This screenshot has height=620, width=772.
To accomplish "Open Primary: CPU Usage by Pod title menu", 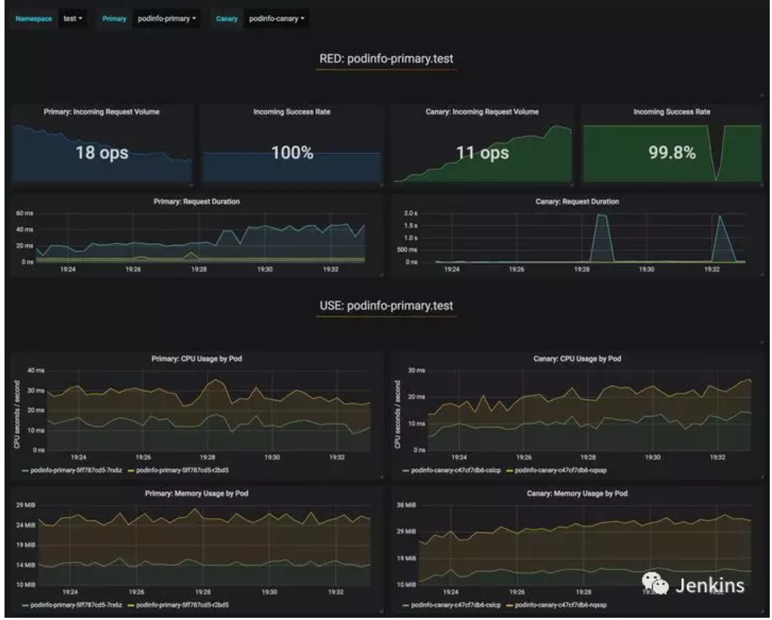I will tap(197, 359).
